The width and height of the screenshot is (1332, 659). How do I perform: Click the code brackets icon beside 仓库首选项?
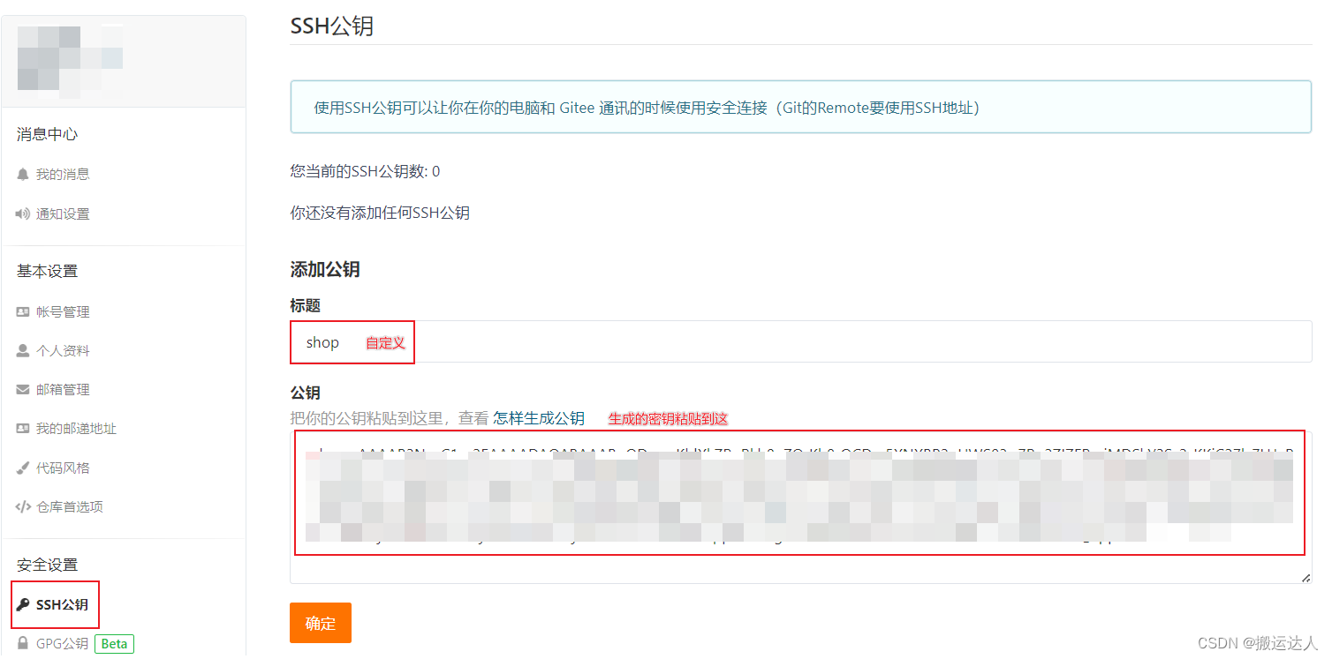23,506
